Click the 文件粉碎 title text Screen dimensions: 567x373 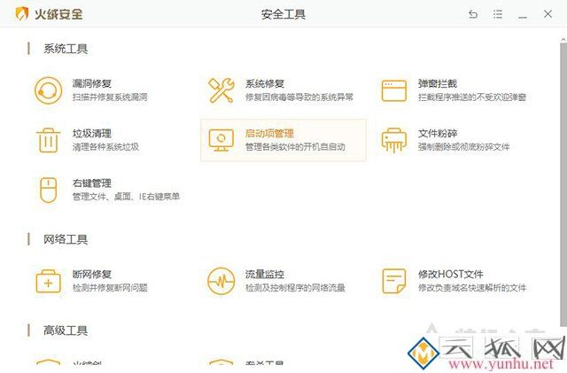[438, 134]
